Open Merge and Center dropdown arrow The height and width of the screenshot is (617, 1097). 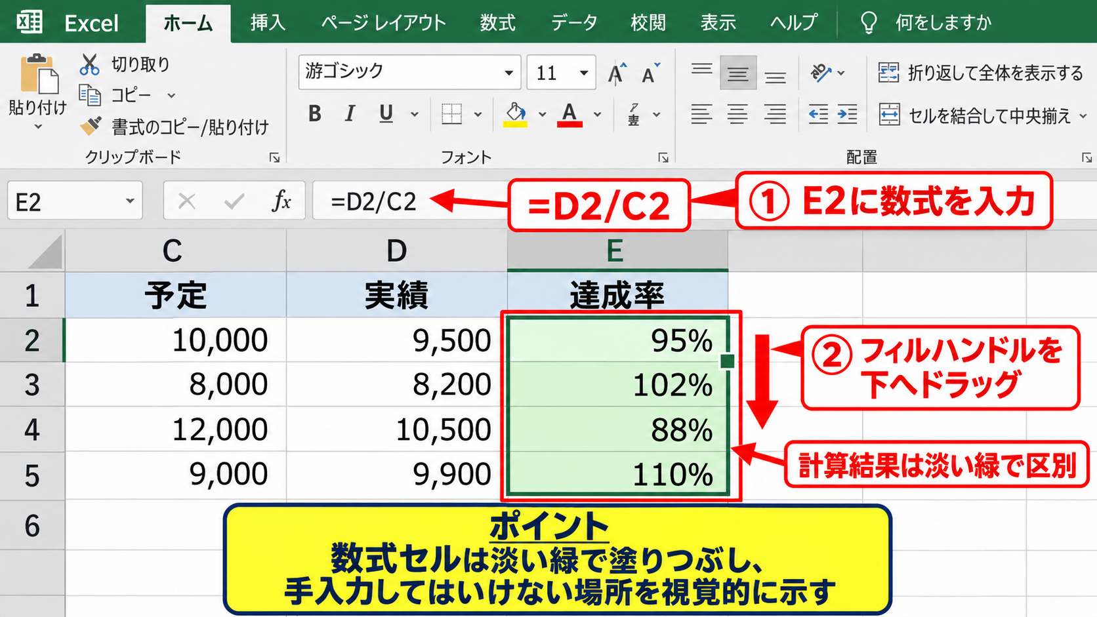point(1083,116)
